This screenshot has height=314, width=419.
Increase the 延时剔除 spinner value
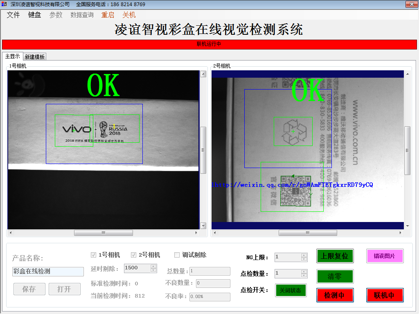point(153,266)
